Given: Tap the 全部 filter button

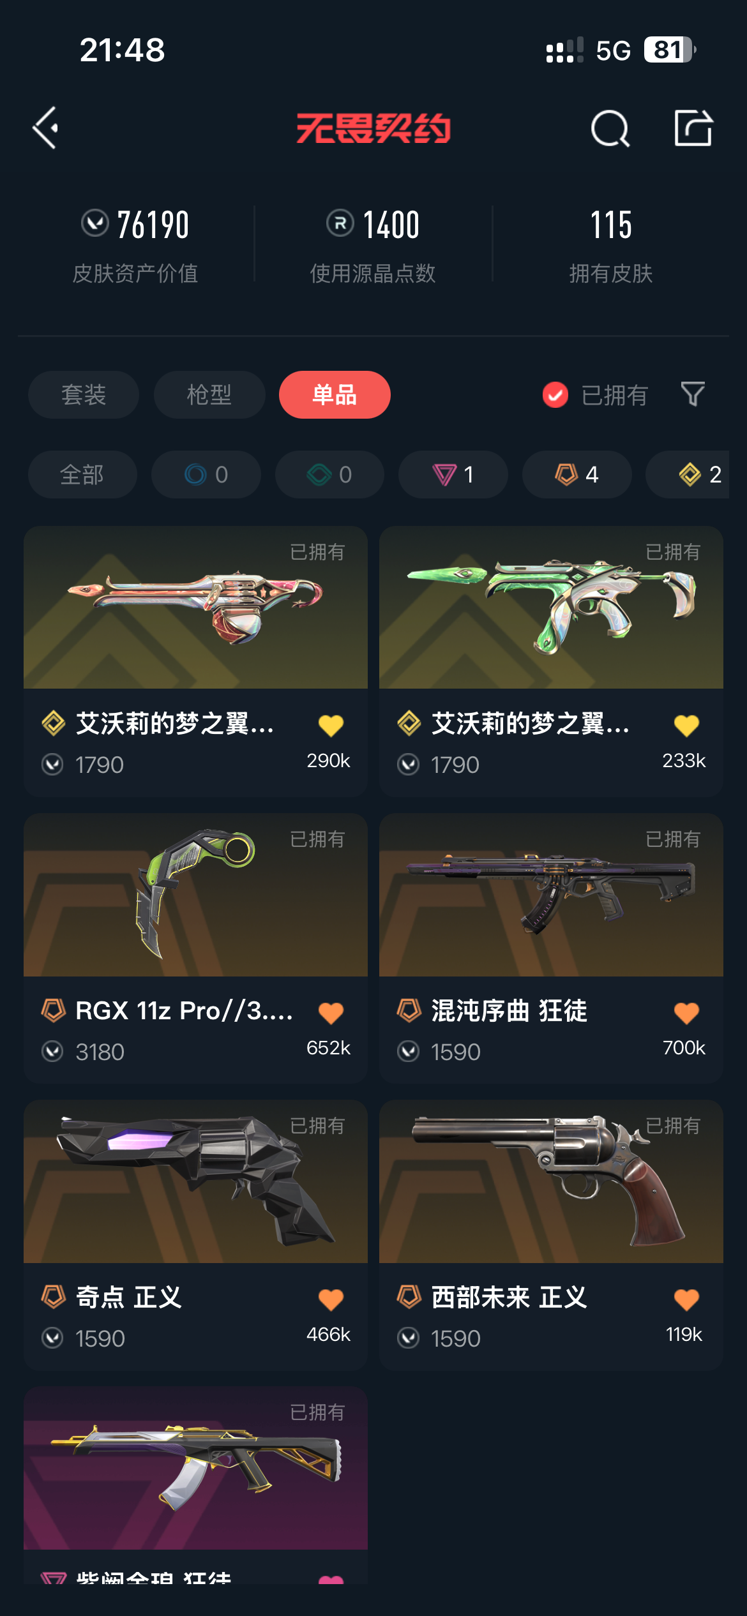Looking at the screenshot, I should (82, 474).
